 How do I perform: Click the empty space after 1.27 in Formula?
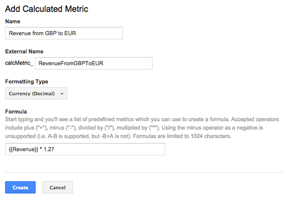pos(108,150)
